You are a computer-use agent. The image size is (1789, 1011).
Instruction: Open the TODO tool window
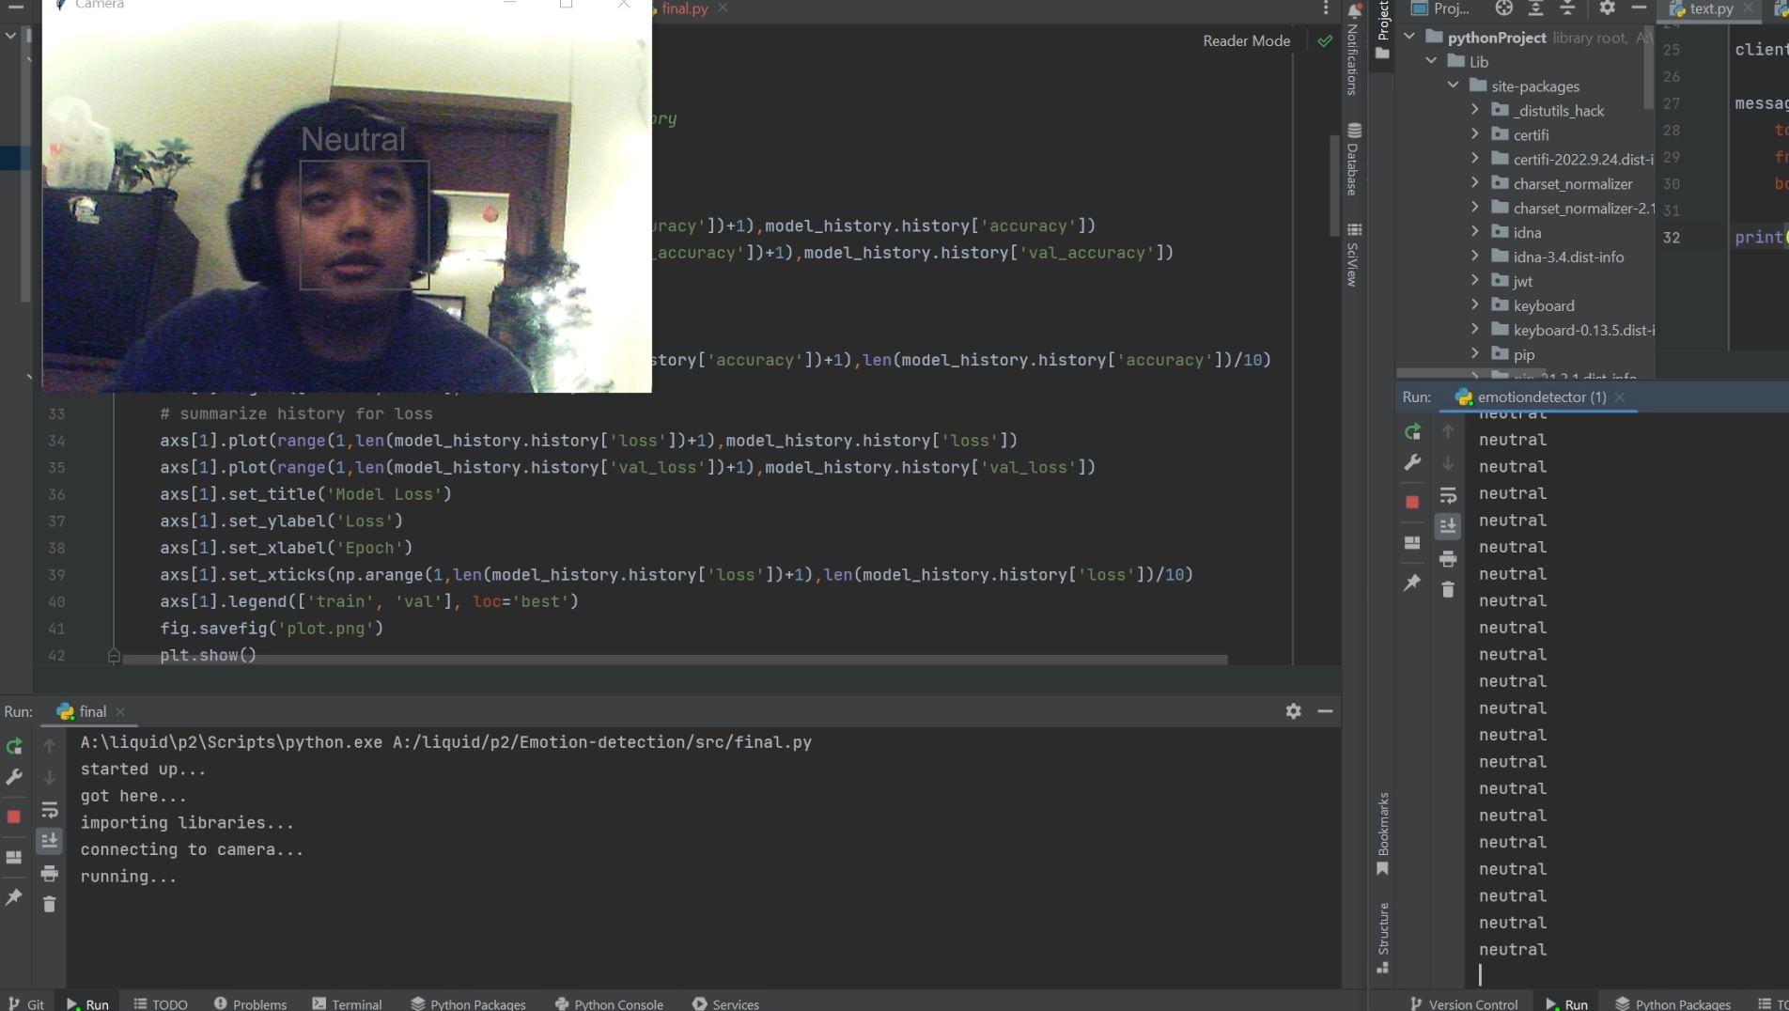pos(161,1003)
